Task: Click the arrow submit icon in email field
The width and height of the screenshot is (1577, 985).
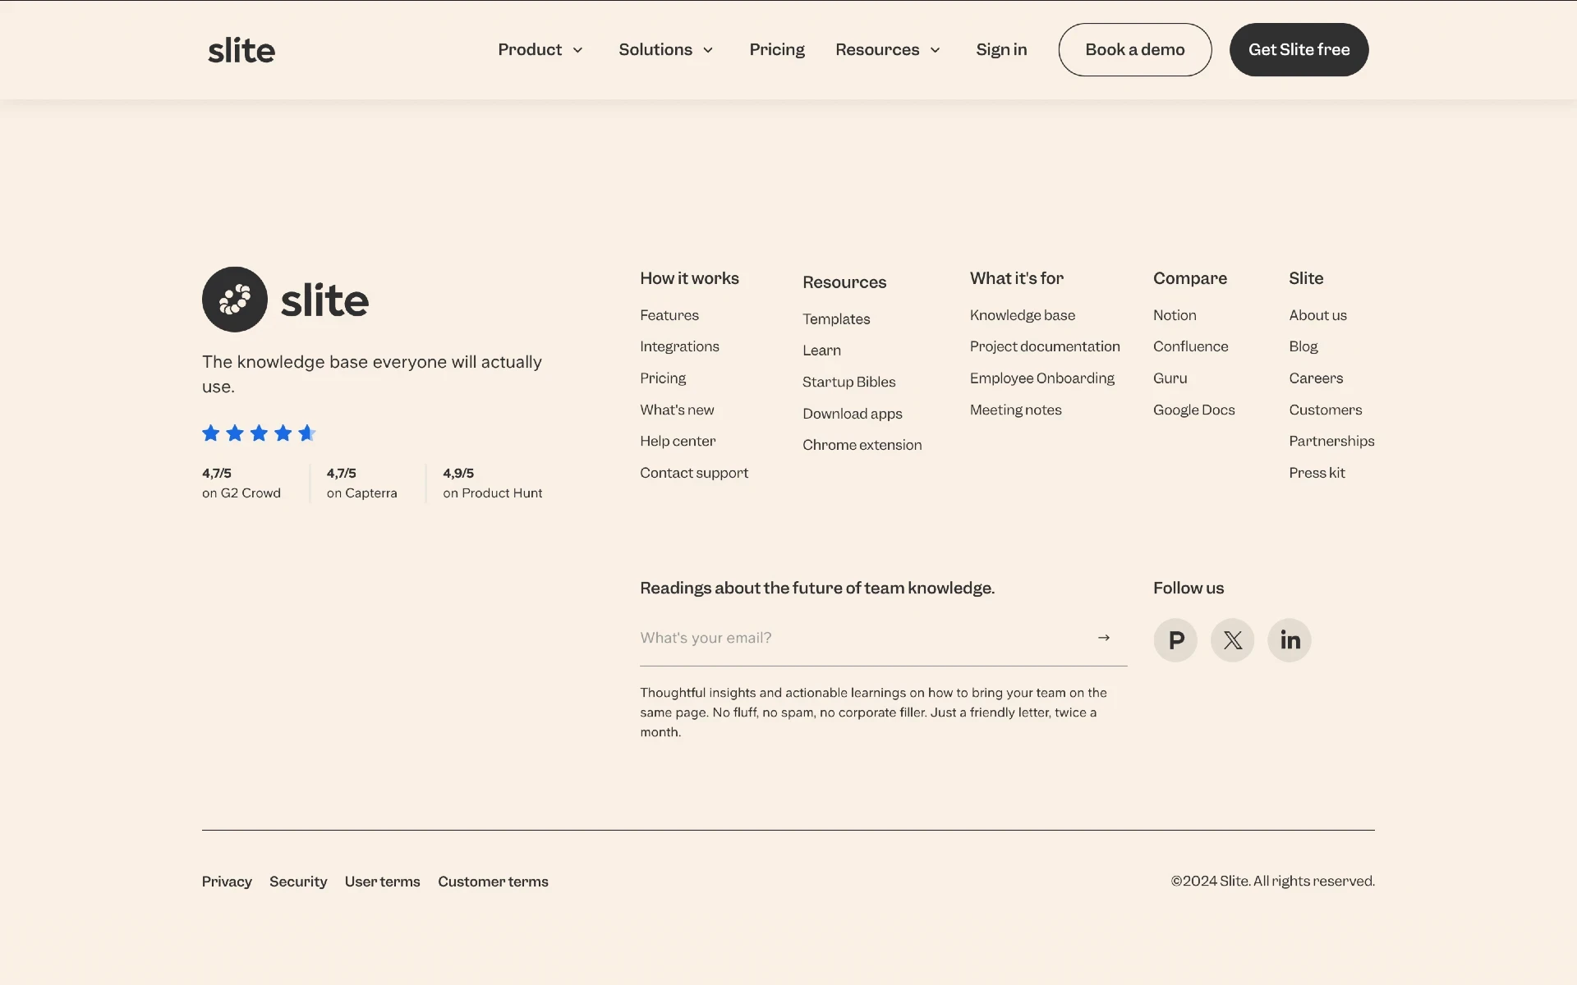Action: point(1104,637)
